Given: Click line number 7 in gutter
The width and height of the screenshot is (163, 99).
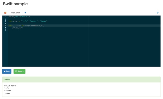Looking at the screenshot, I should click(6, 30).
